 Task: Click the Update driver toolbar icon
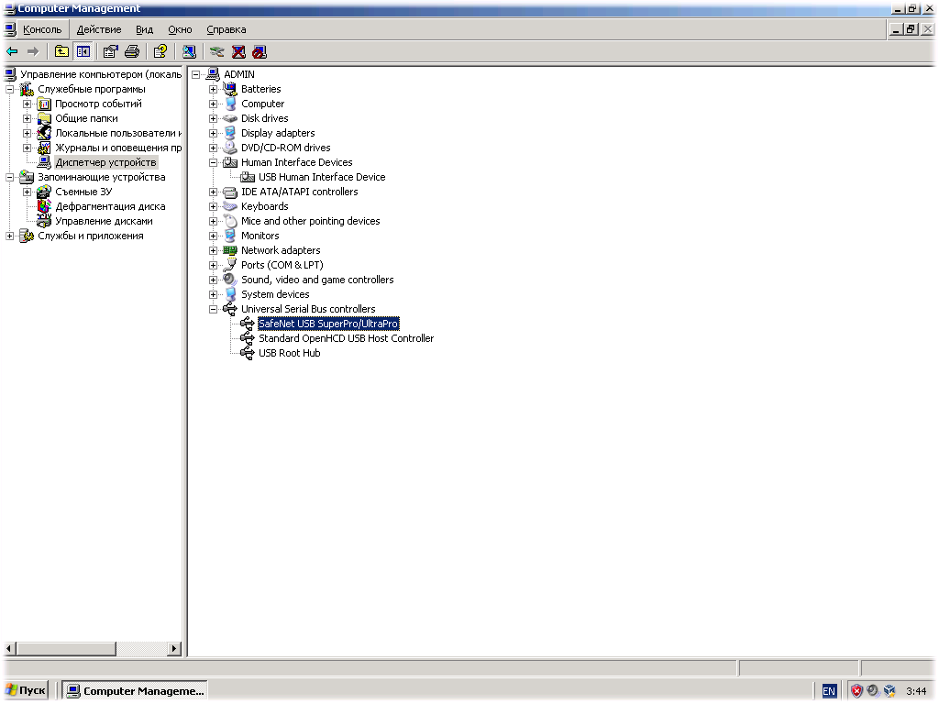pyautogui.click(x=216, y=52)
